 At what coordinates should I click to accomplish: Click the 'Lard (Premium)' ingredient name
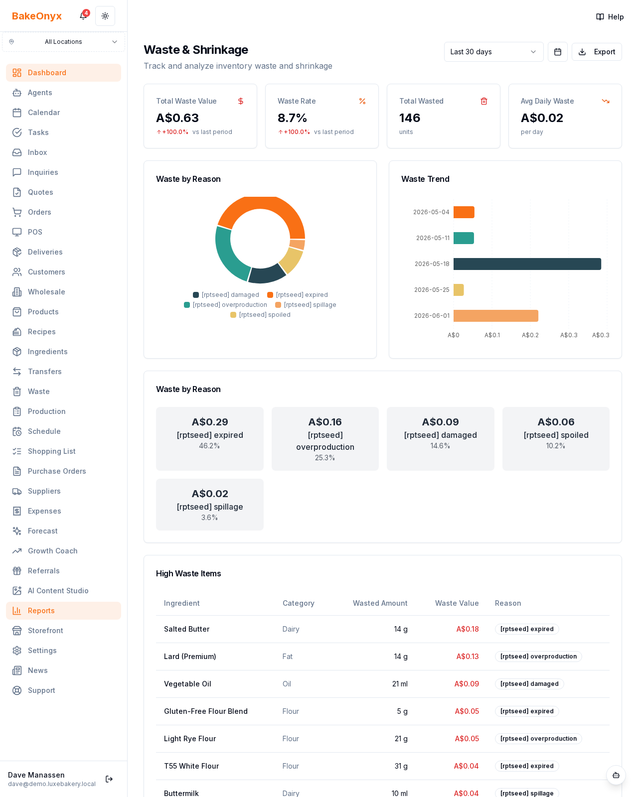(190, 657)
